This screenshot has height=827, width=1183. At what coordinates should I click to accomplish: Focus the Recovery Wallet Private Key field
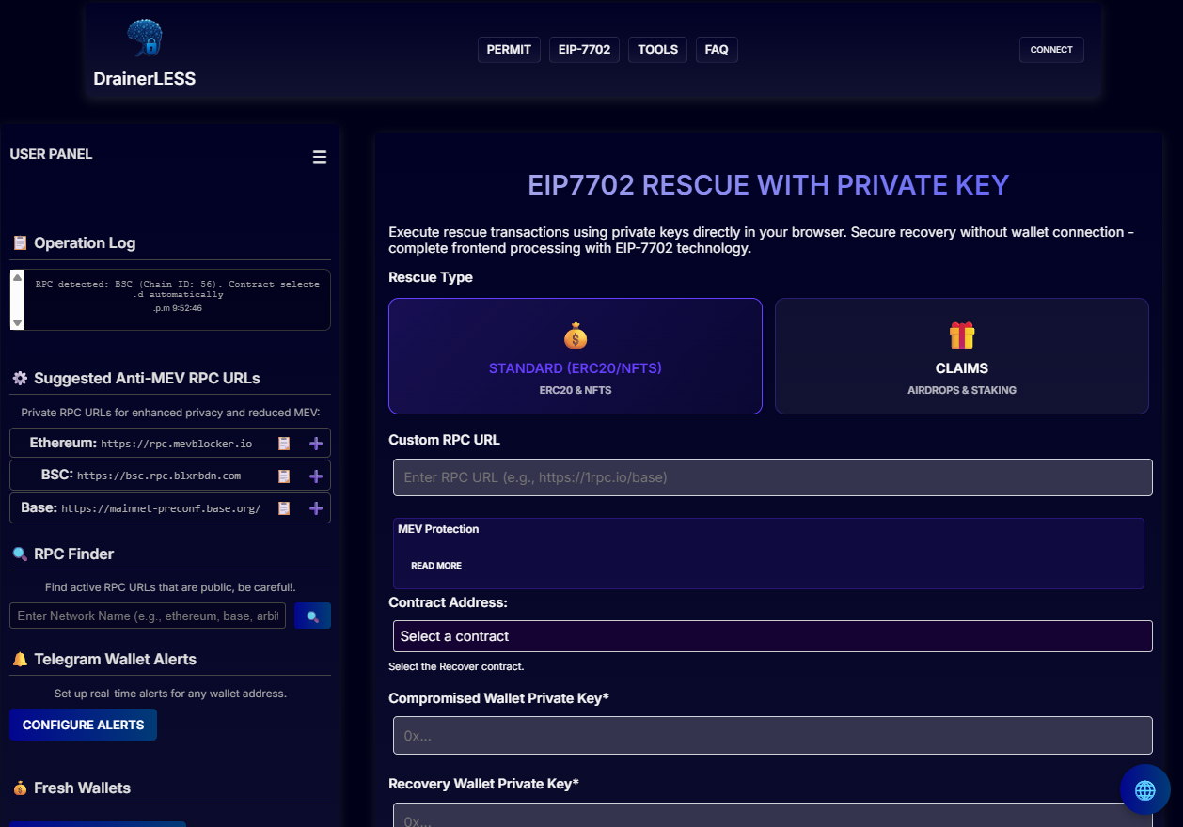[773, 815]
